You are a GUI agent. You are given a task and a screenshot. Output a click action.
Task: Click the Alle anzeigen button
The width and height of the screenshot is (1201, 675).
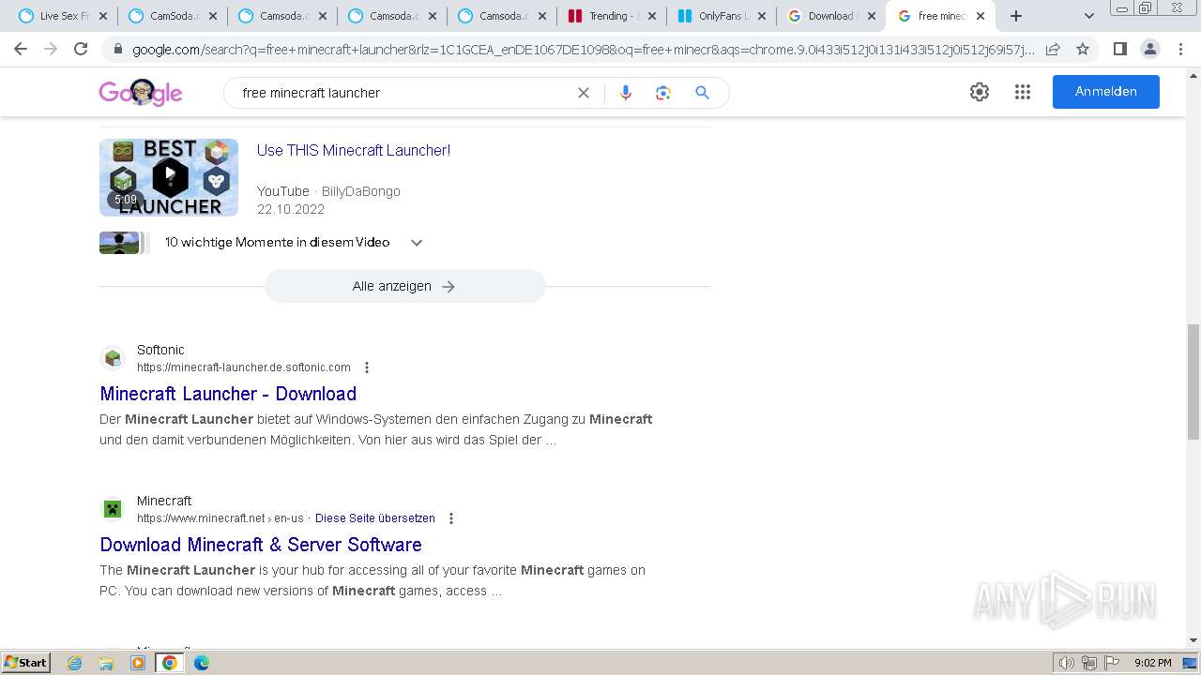click(404, 286)
